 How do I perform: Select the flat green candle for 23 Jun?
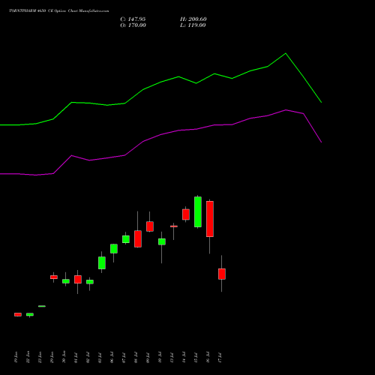click(42, 306)
